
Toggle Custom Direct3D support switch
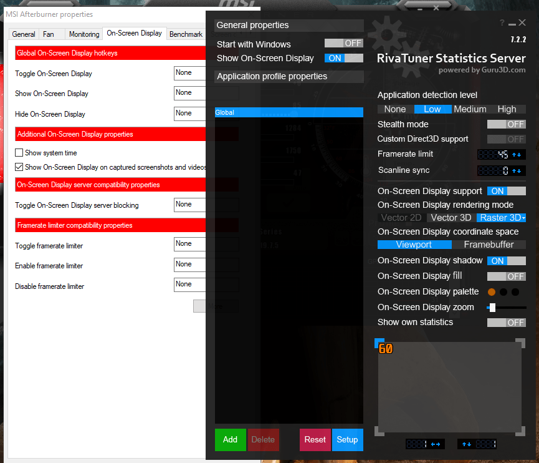(507, 139)
